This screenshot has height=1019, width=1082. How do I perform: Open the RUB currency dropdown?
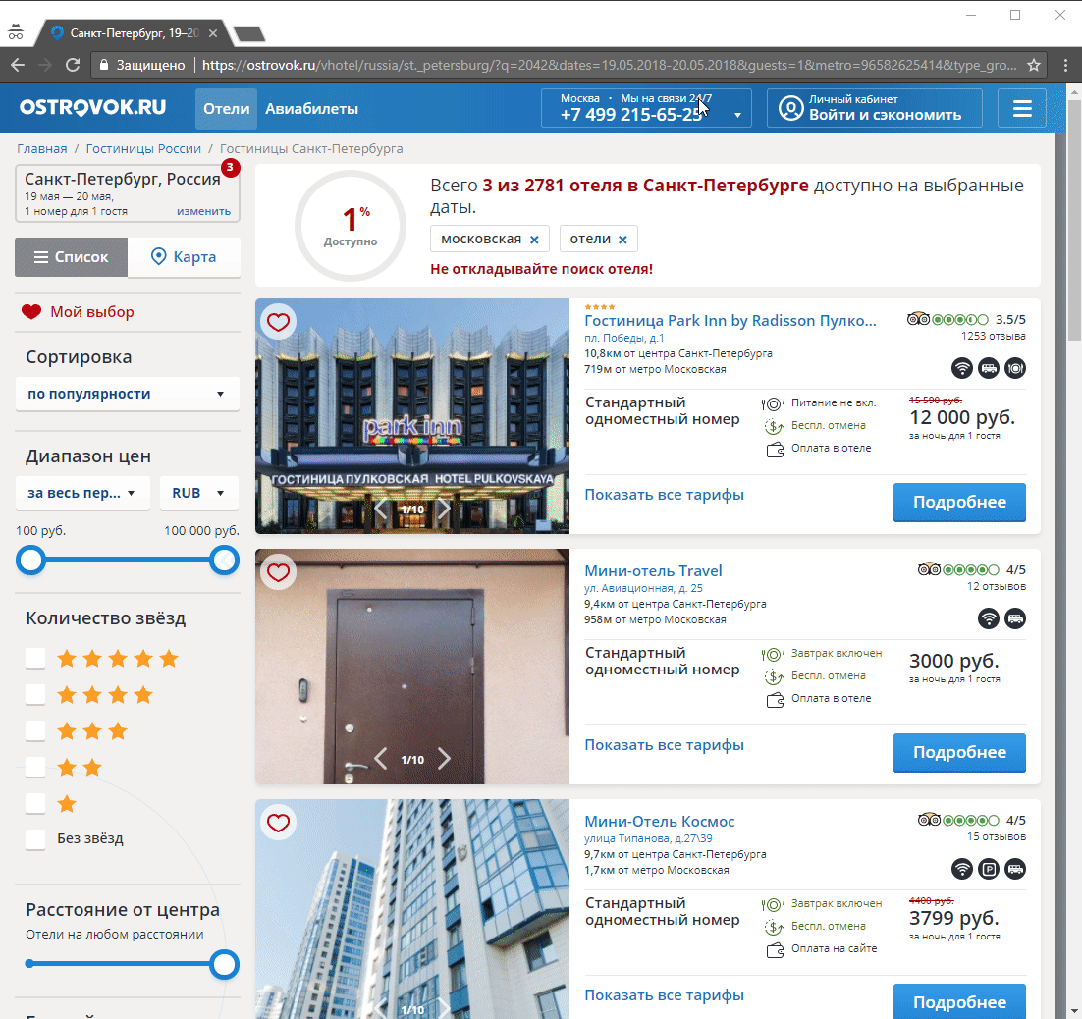pyautogui.click(x=199, y=493)
